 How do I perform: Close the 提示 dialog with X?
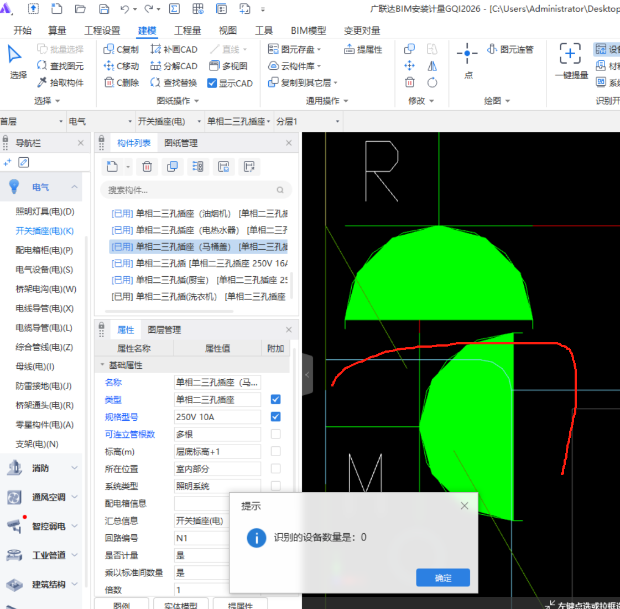click(465, 505)
